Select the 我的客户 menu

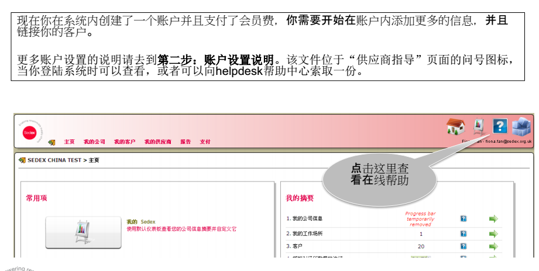tap(125, 142)
